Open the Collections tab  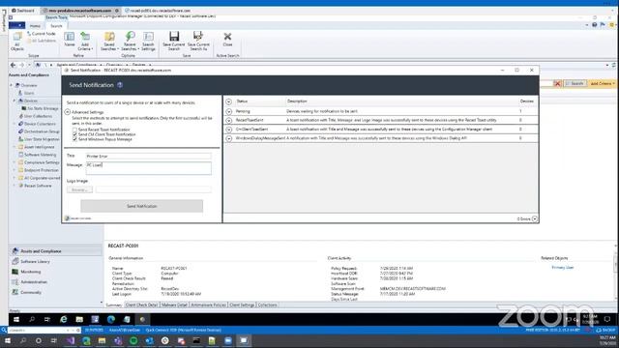coord(267,305)
